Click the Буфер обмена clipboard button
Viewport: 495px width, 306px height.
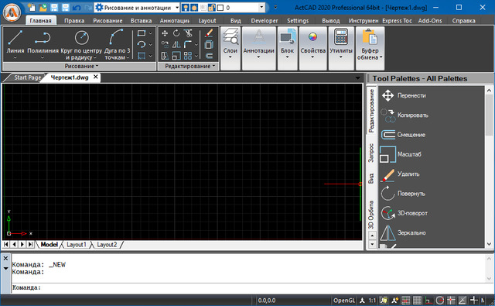[x=370, y=48]
